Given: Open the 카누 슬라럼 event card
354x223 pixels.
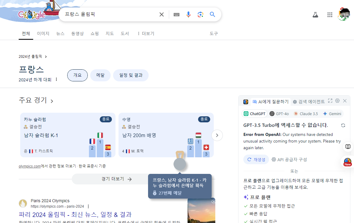Looking at the screenshot, I should tap(68, 135).
